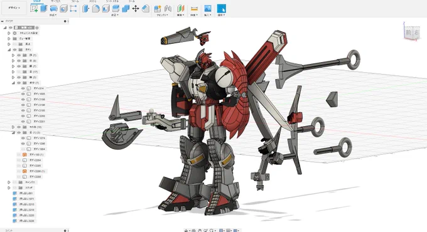Expand the ドキュメントの設定 tree node

click(x=9, y=33)
